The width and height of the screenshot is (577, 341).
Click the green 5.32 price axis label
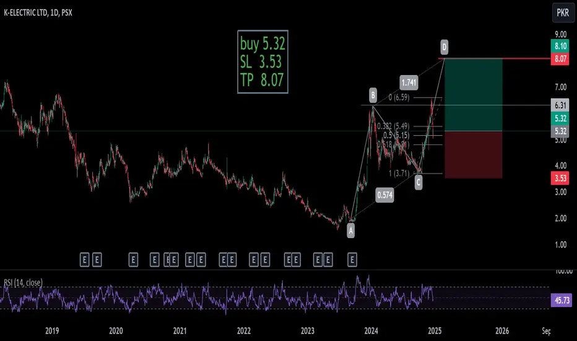[x=560, y=118]
